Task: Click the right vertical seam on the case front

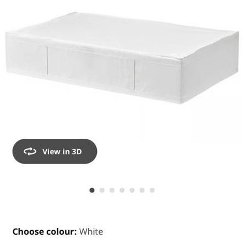Action: [x=135, y=75]
